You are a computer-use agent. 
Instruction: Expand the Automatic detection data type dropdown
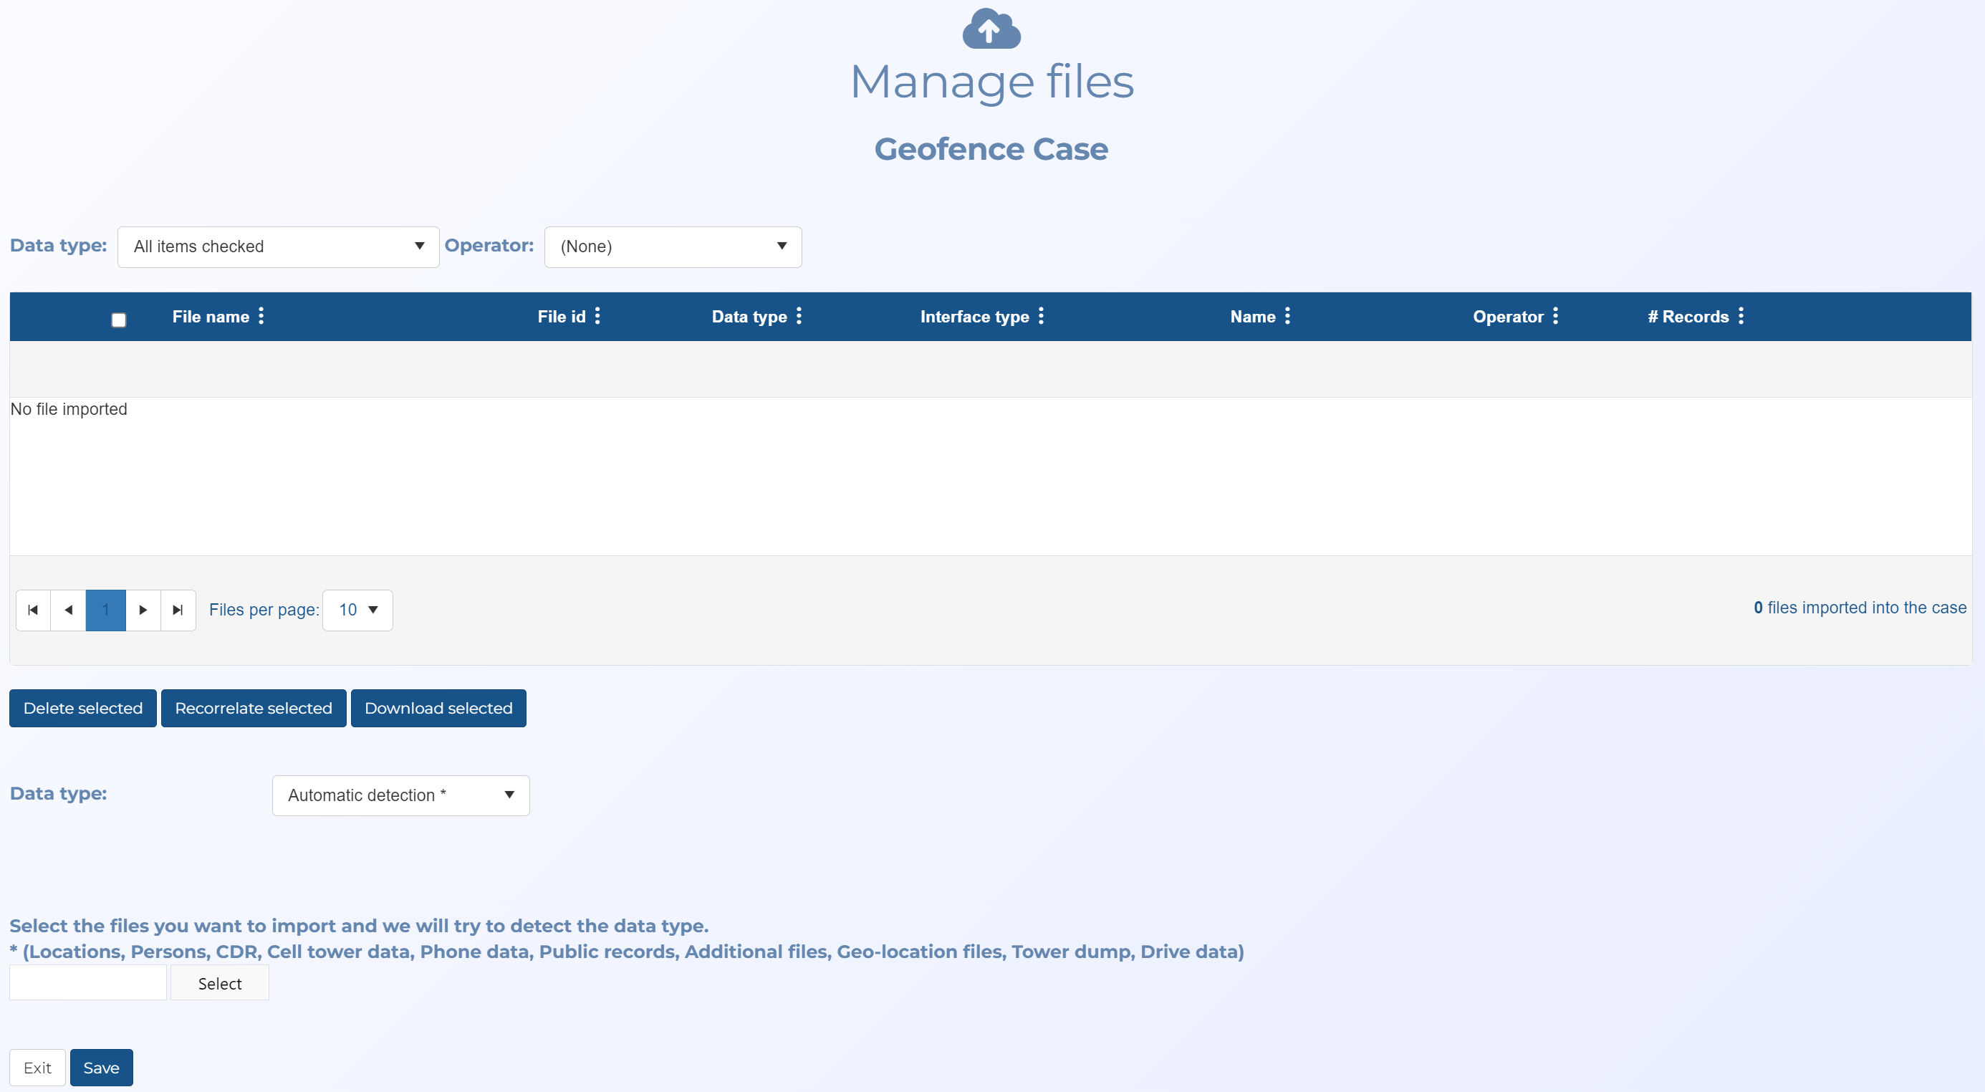tap(400, 795)
